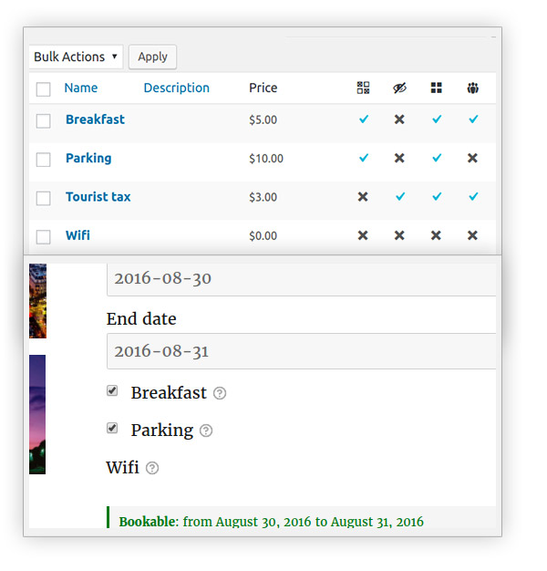547x571 pixels.
Task: Open the Bulk Actions dropdown
Action: click(x=76, y=57)
